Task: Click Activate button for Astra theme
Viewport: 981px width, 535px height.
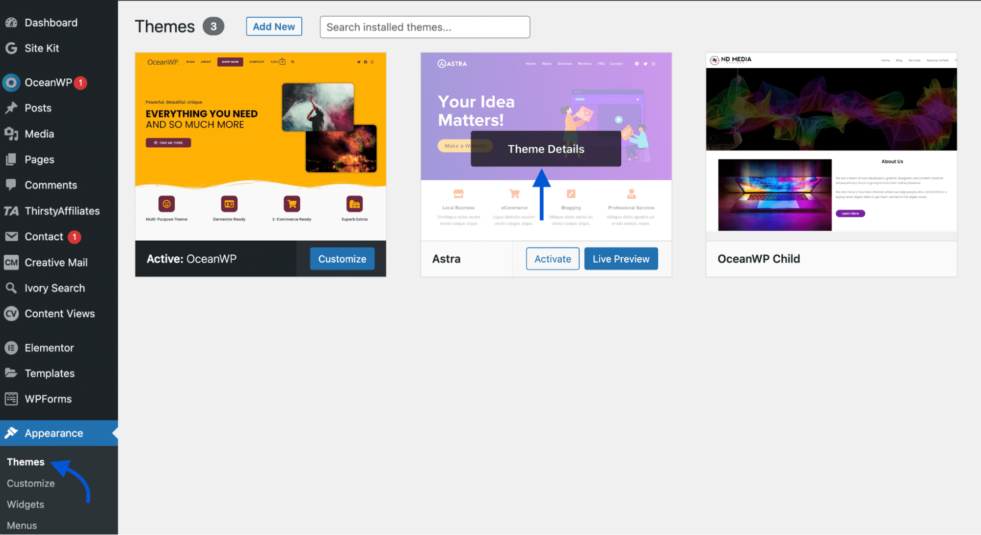Action: [x=553, y=258]
